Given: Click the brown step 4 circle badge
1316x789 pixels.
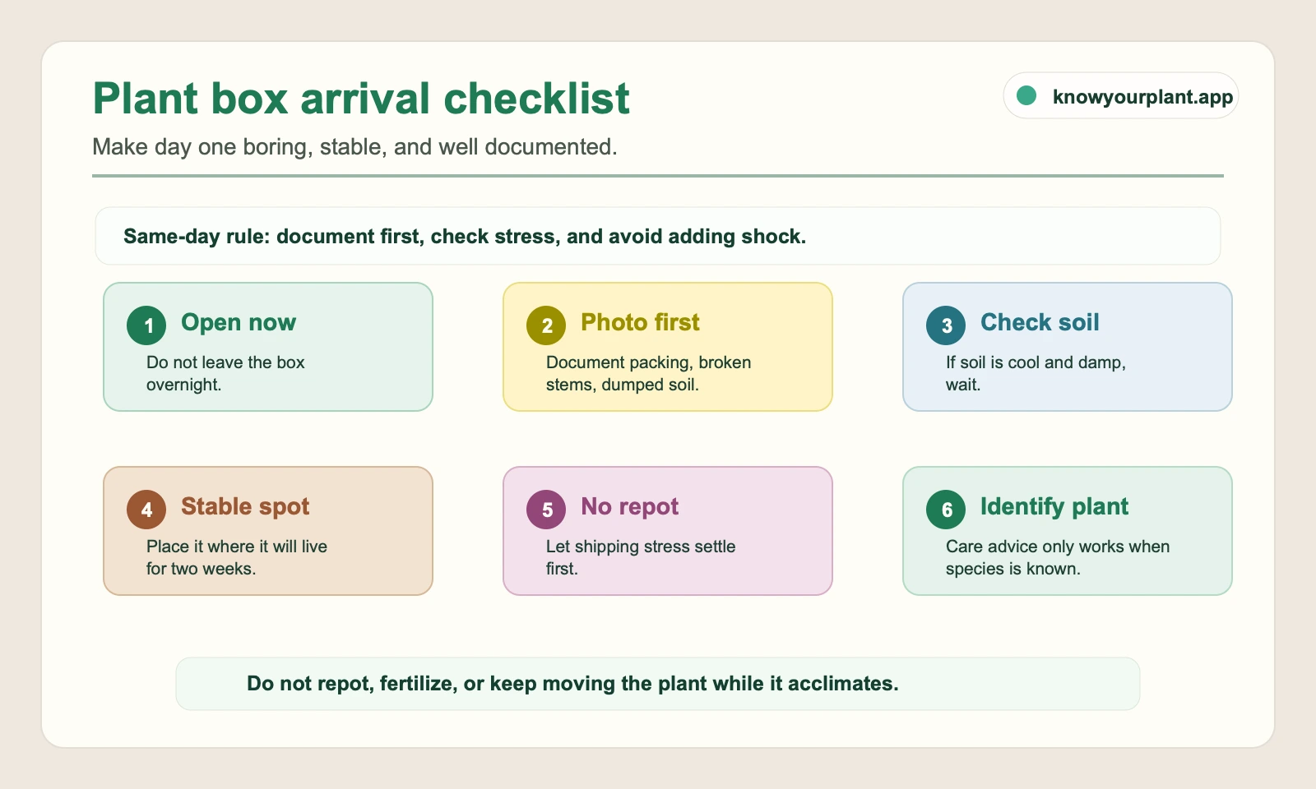Looking at the screenshot, I should 146,510.
